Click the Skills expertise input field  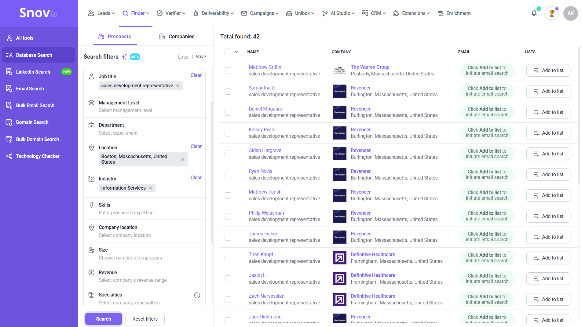click(126, 213)
